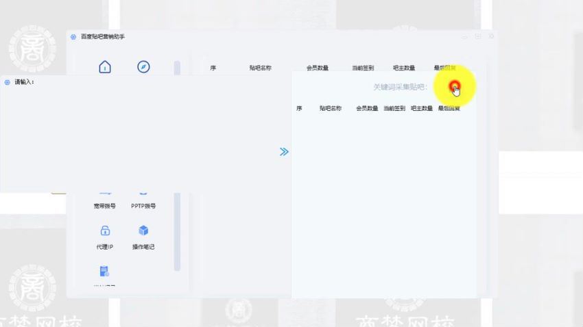The image size is (583, 327).
Task: Click 贴吧名称 header in keyword collection panel
Action: pos(330,108)
